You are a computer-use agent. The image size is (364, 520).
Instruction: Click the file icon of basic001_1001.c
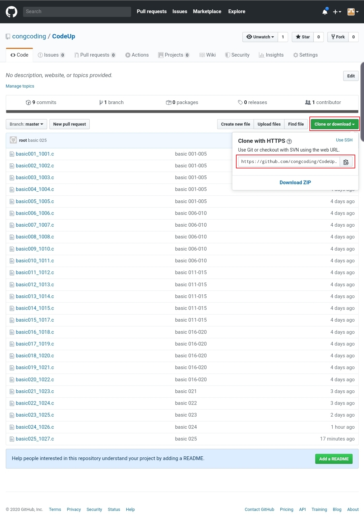coord(12,154)
